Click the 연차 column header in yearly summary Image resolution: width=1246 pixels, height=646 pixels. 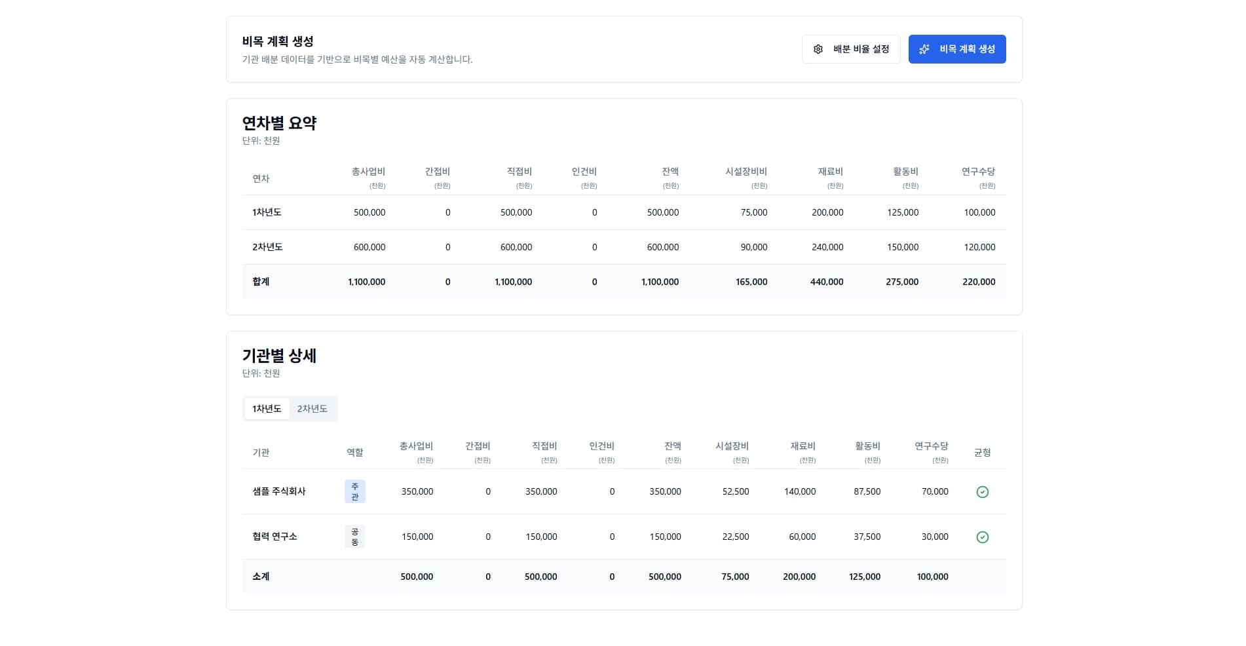click(261, 178)
